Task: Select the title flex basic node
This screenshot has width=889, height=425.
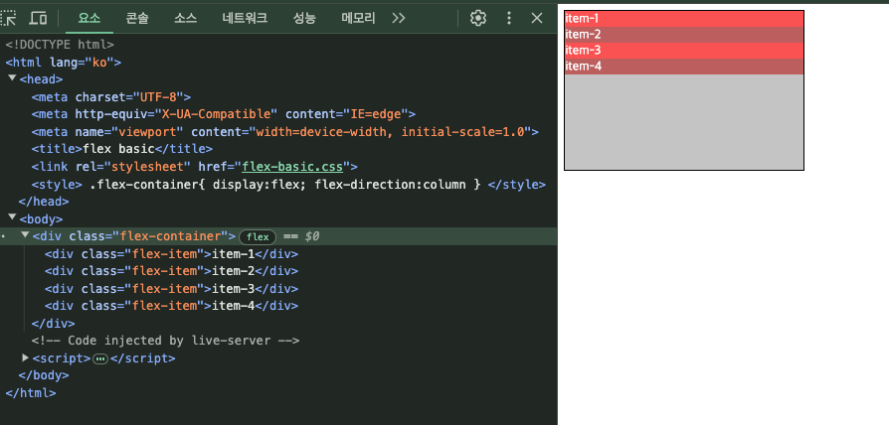Action: tap(122, 149)
